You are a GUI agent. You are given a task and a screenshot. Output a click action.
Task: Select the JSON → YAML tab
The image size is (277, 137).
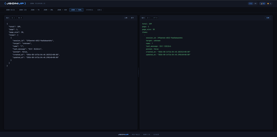click(76, 10)
